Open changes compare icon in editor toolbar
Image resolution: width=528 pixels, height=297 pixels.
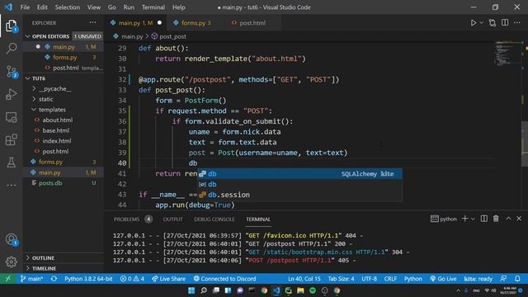493,23
